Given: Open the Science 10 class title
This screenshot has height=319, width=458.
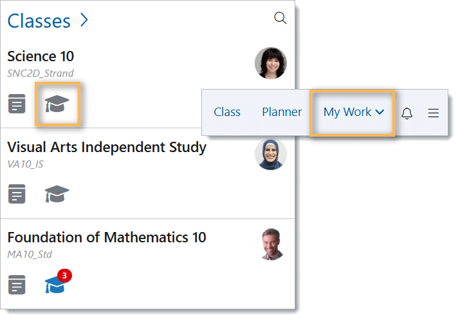Looking at the screenshot, I should [41, 56].
